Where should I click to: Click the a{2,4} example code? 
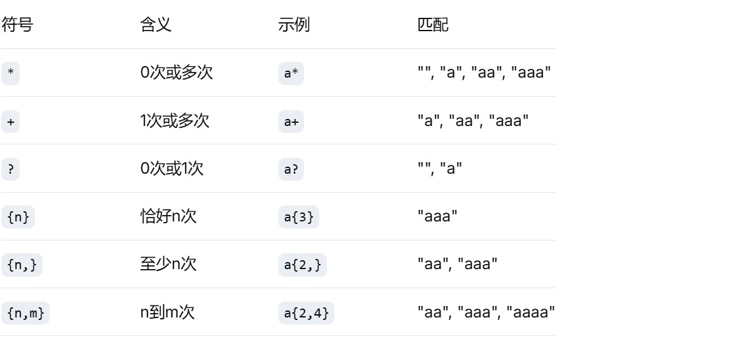[x=305, y=312]
